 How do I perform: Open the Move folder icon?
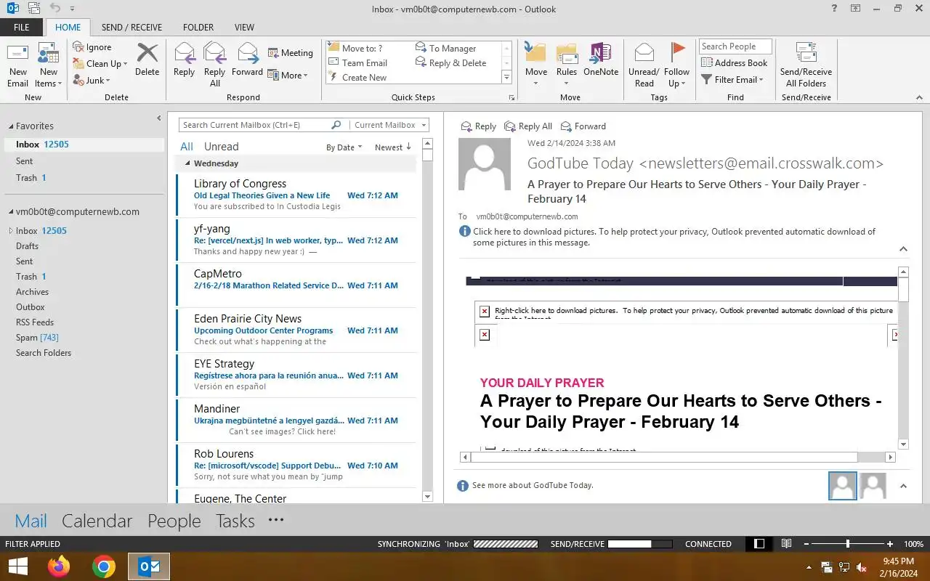535,53
